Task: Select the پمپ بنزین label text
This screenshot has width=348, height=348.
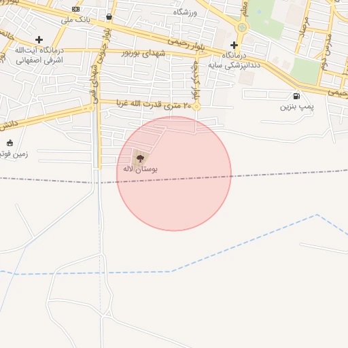Action: 297,107
